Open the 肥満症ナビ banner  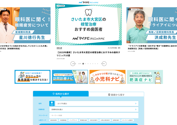point(145,77)
